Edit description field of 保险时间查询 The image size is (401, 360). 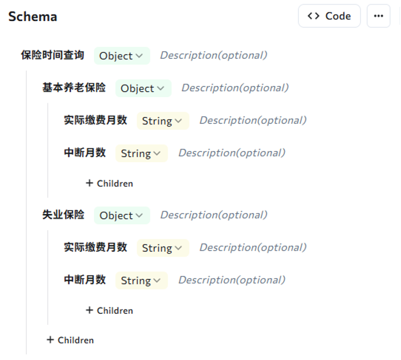click(x=213, y=56)
